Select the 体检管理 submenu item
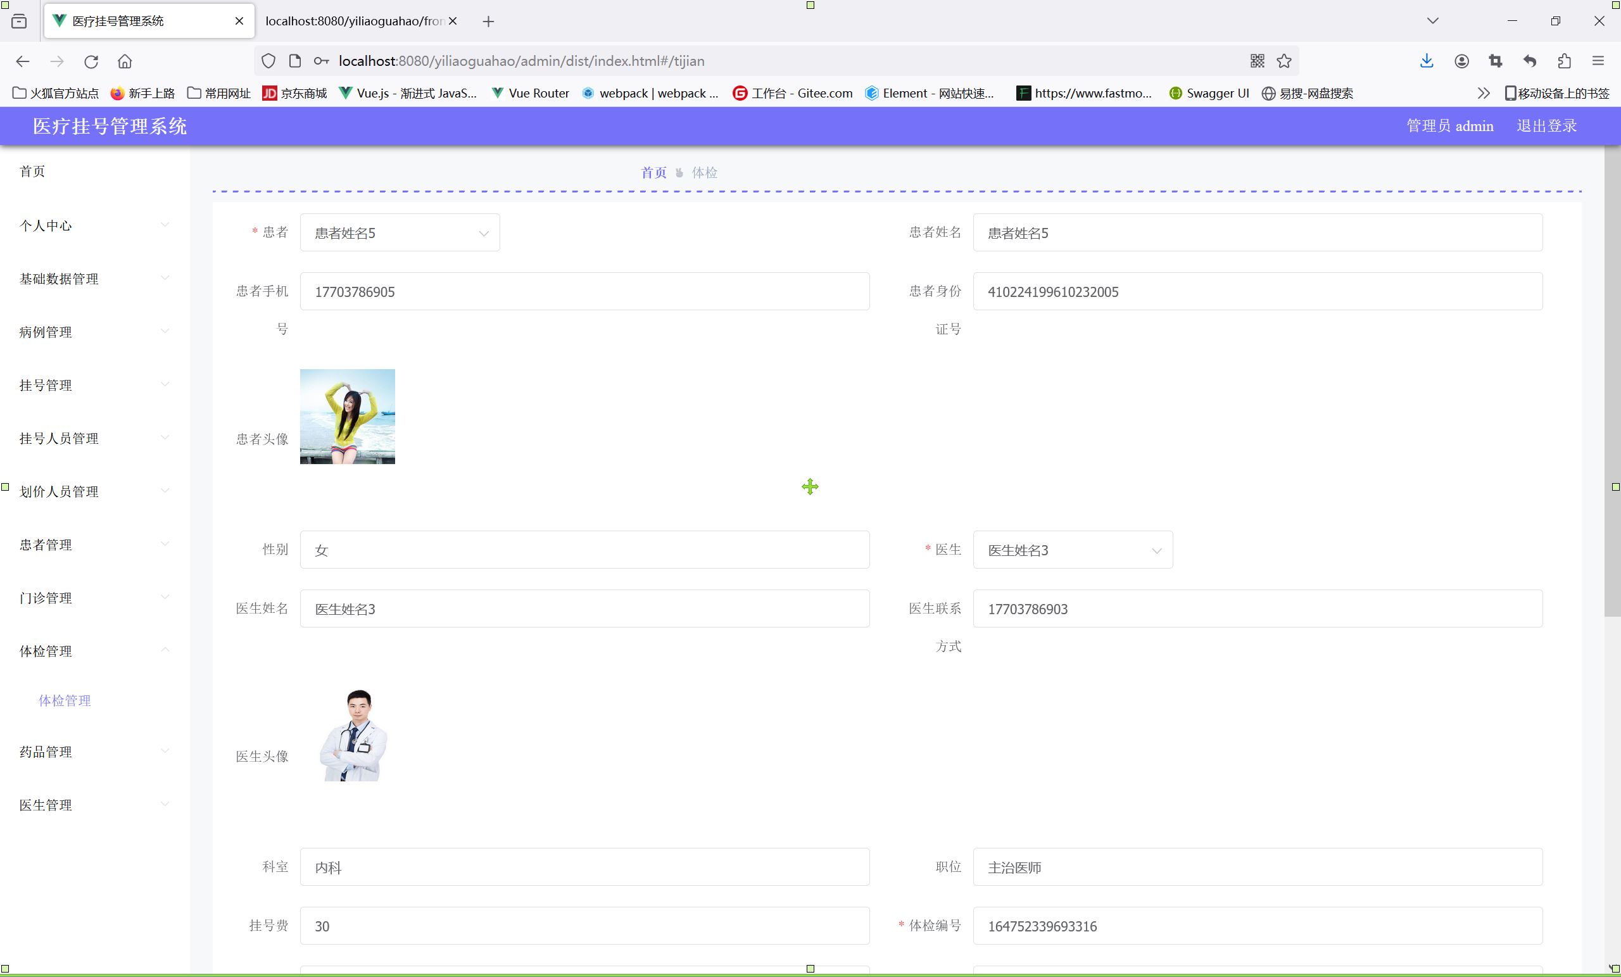This screenshot has height=977, width=1621. click(x=65, y=701)
